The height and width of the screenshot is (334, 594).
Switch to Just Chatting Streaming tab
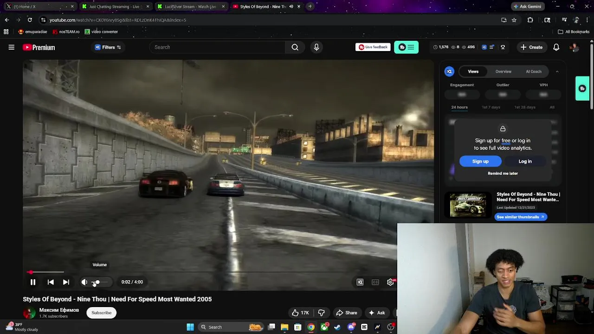click(x=116, y=6)
